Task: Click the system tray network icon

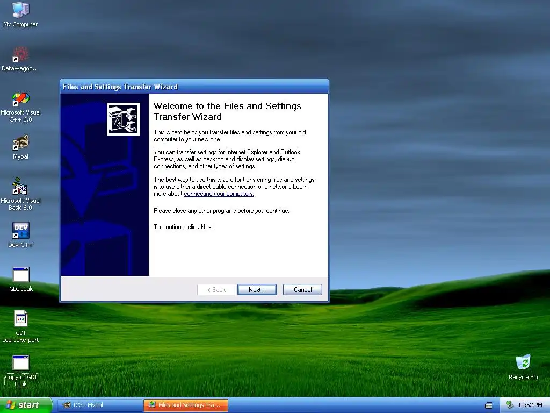Action: click(x=510, y=405)
